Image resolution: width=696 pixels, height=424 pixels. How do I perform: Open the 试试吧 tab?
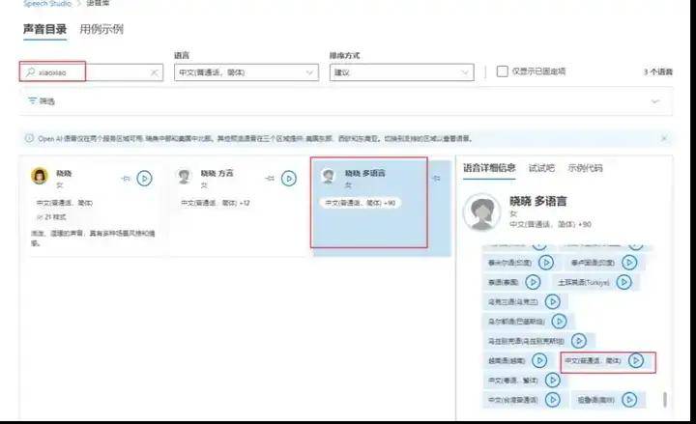pos(541,167)
